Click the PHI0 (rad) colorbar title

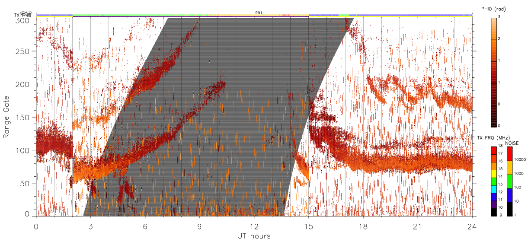pyautogui.click(x=493, y=9)
